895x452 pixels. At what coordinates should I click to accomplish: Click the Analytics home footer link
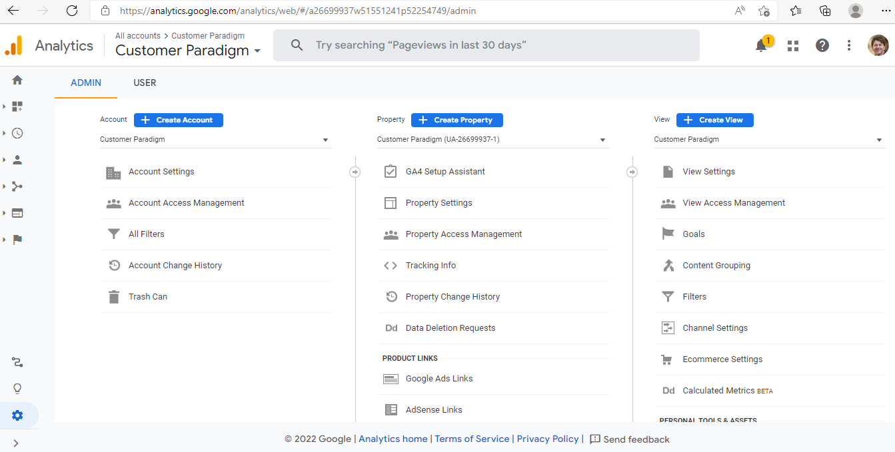(x=393, y=439)
